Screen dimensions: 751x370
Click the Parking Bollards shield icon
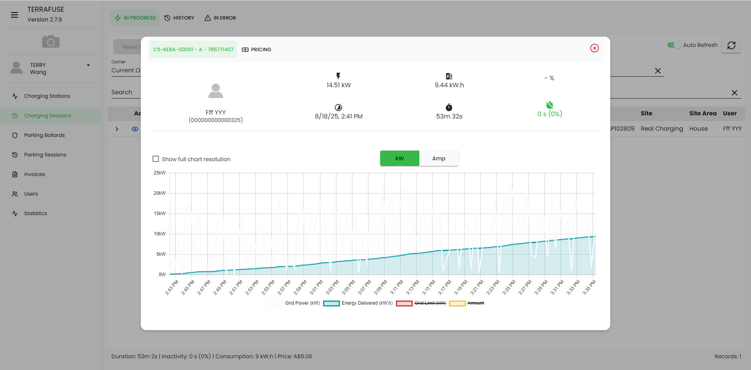pos(15,135)
